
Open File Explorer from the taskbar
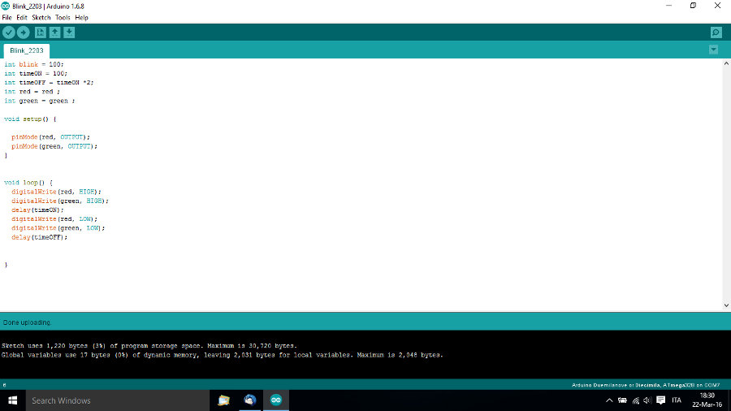pyautogui.click(x=224, y=400)
